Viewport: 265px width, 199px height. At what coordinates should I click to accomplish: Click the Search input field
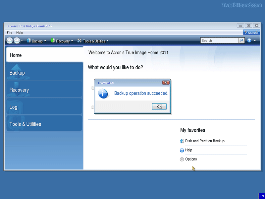(x=219, y=40)
